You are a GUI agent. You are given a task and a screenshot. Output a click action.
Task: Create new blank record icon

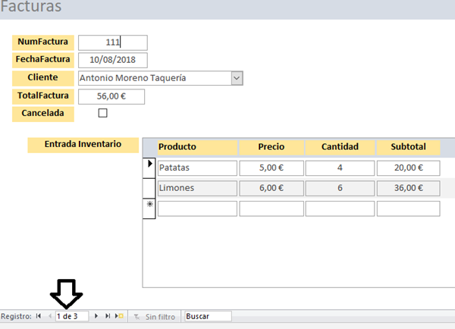(x=120, y=316)
